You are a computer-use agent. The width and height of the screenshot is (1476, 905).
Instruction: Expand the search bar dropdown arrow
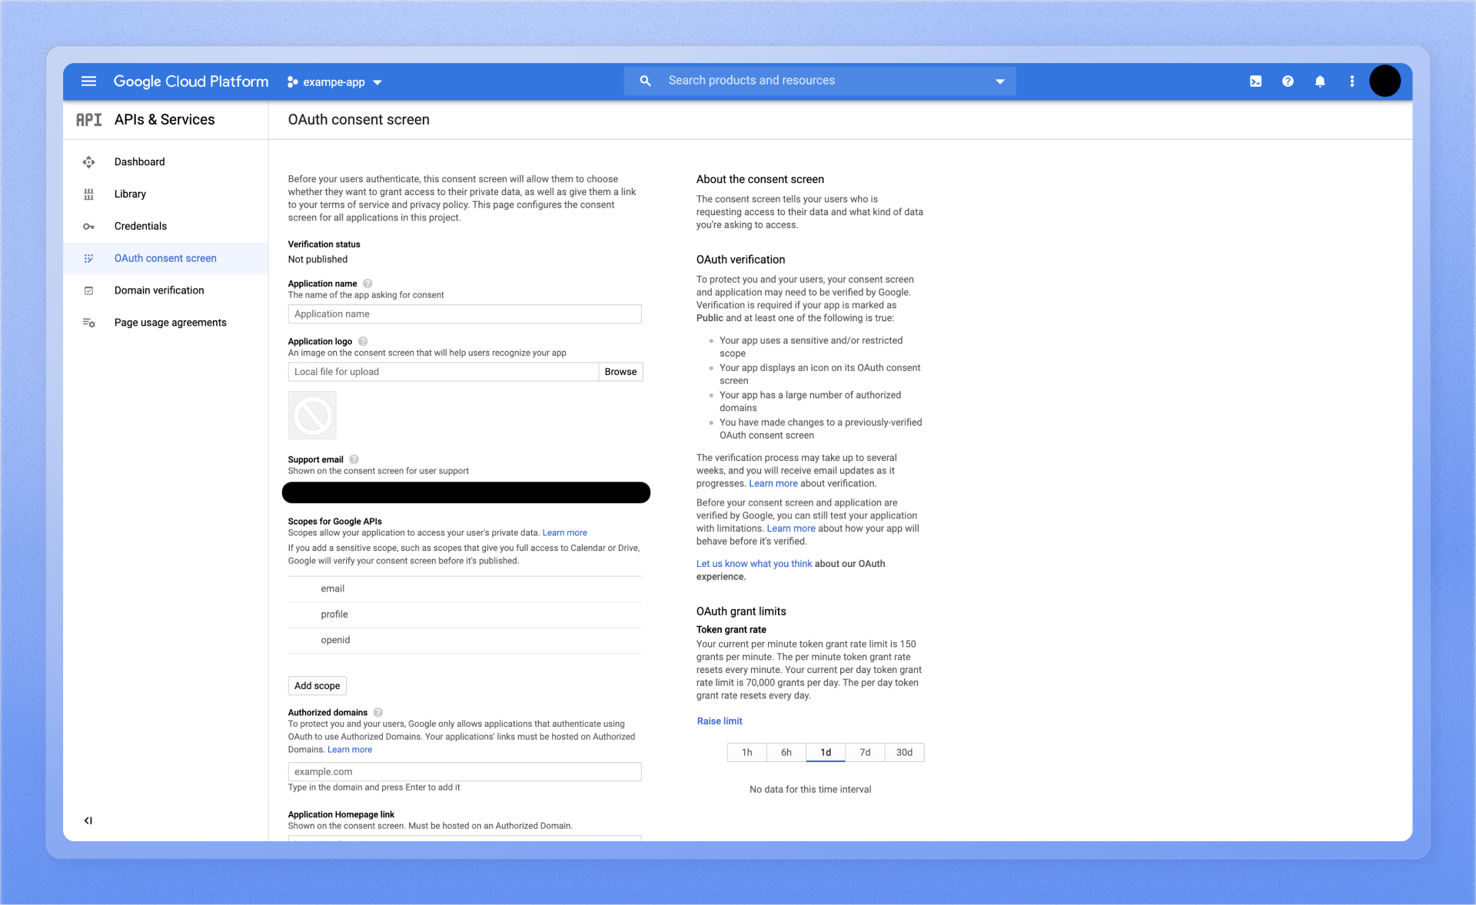[x=999, y=81]
